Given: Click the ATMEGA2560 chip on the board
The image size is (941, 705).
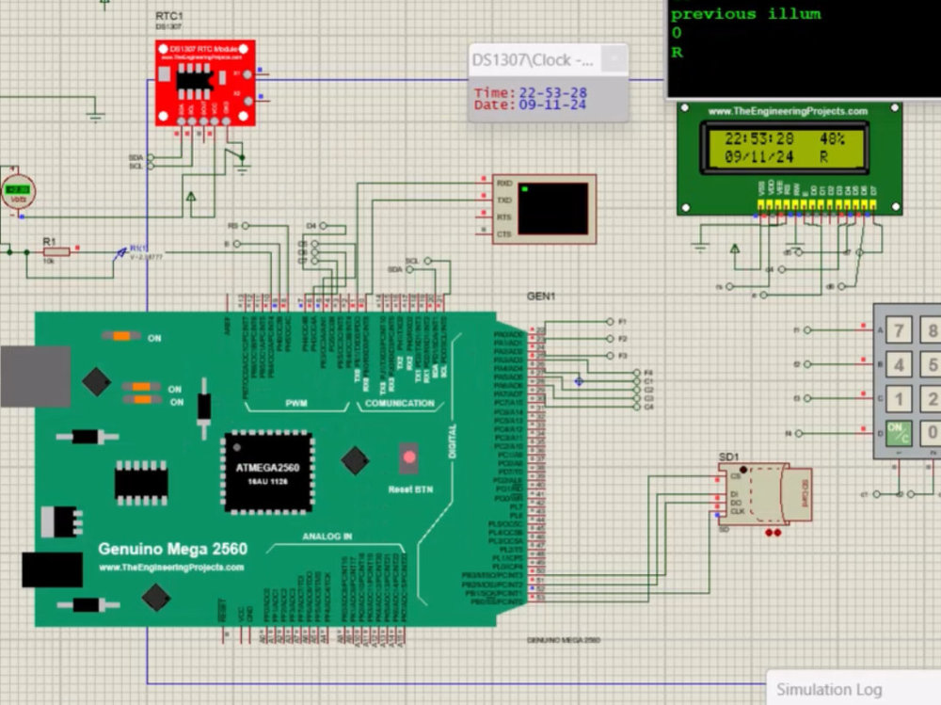Looking at the screenshot, I should tap(267, 473).
